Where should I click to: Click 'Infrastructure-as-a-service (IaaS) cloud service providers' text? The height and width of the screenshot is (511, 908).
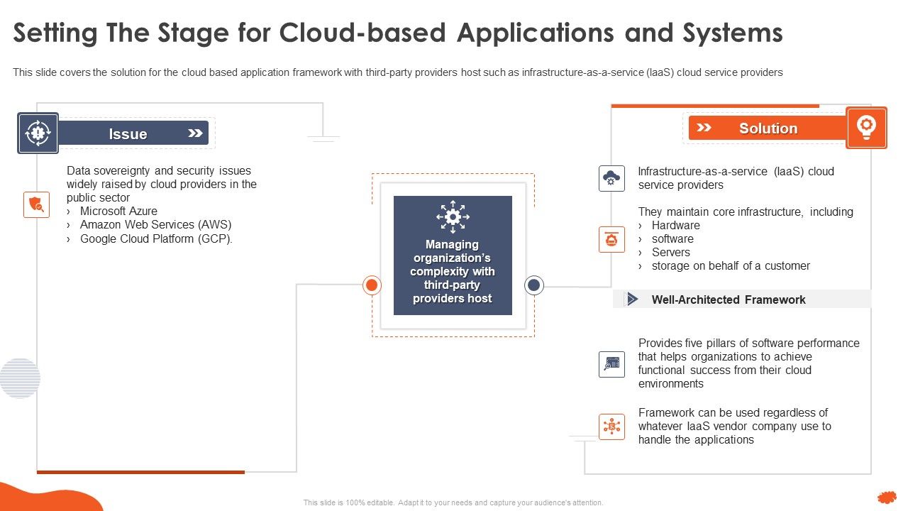pos(736,178)
